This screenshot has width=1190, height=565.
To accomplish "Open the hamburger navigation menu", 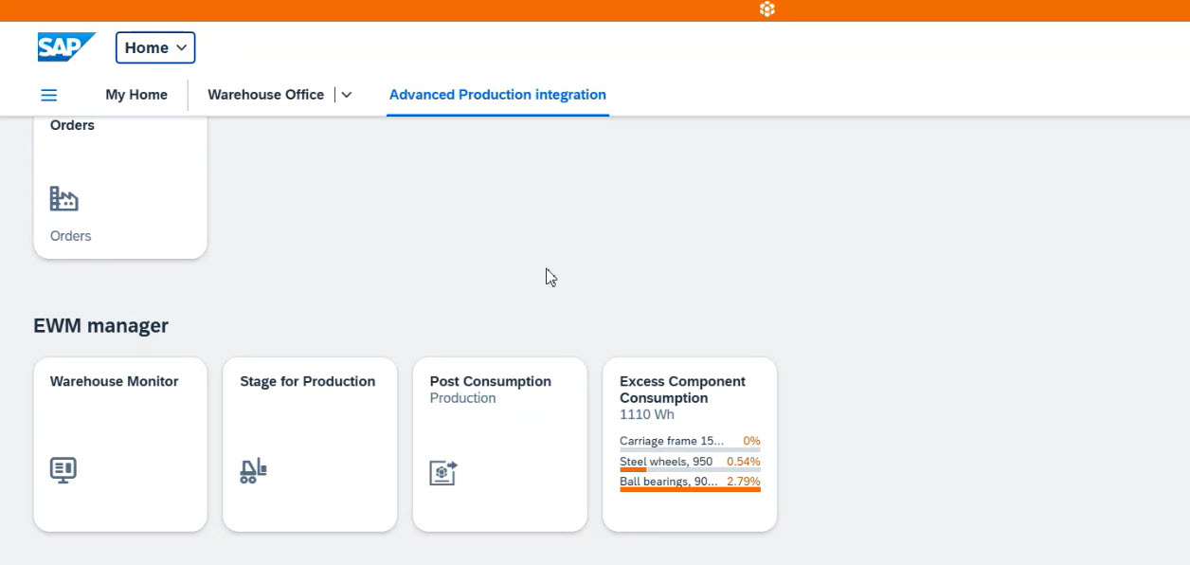I will click(49, 95).
